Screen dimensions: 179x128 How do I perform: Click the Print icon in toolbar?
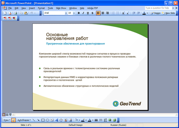coord(15,13)
